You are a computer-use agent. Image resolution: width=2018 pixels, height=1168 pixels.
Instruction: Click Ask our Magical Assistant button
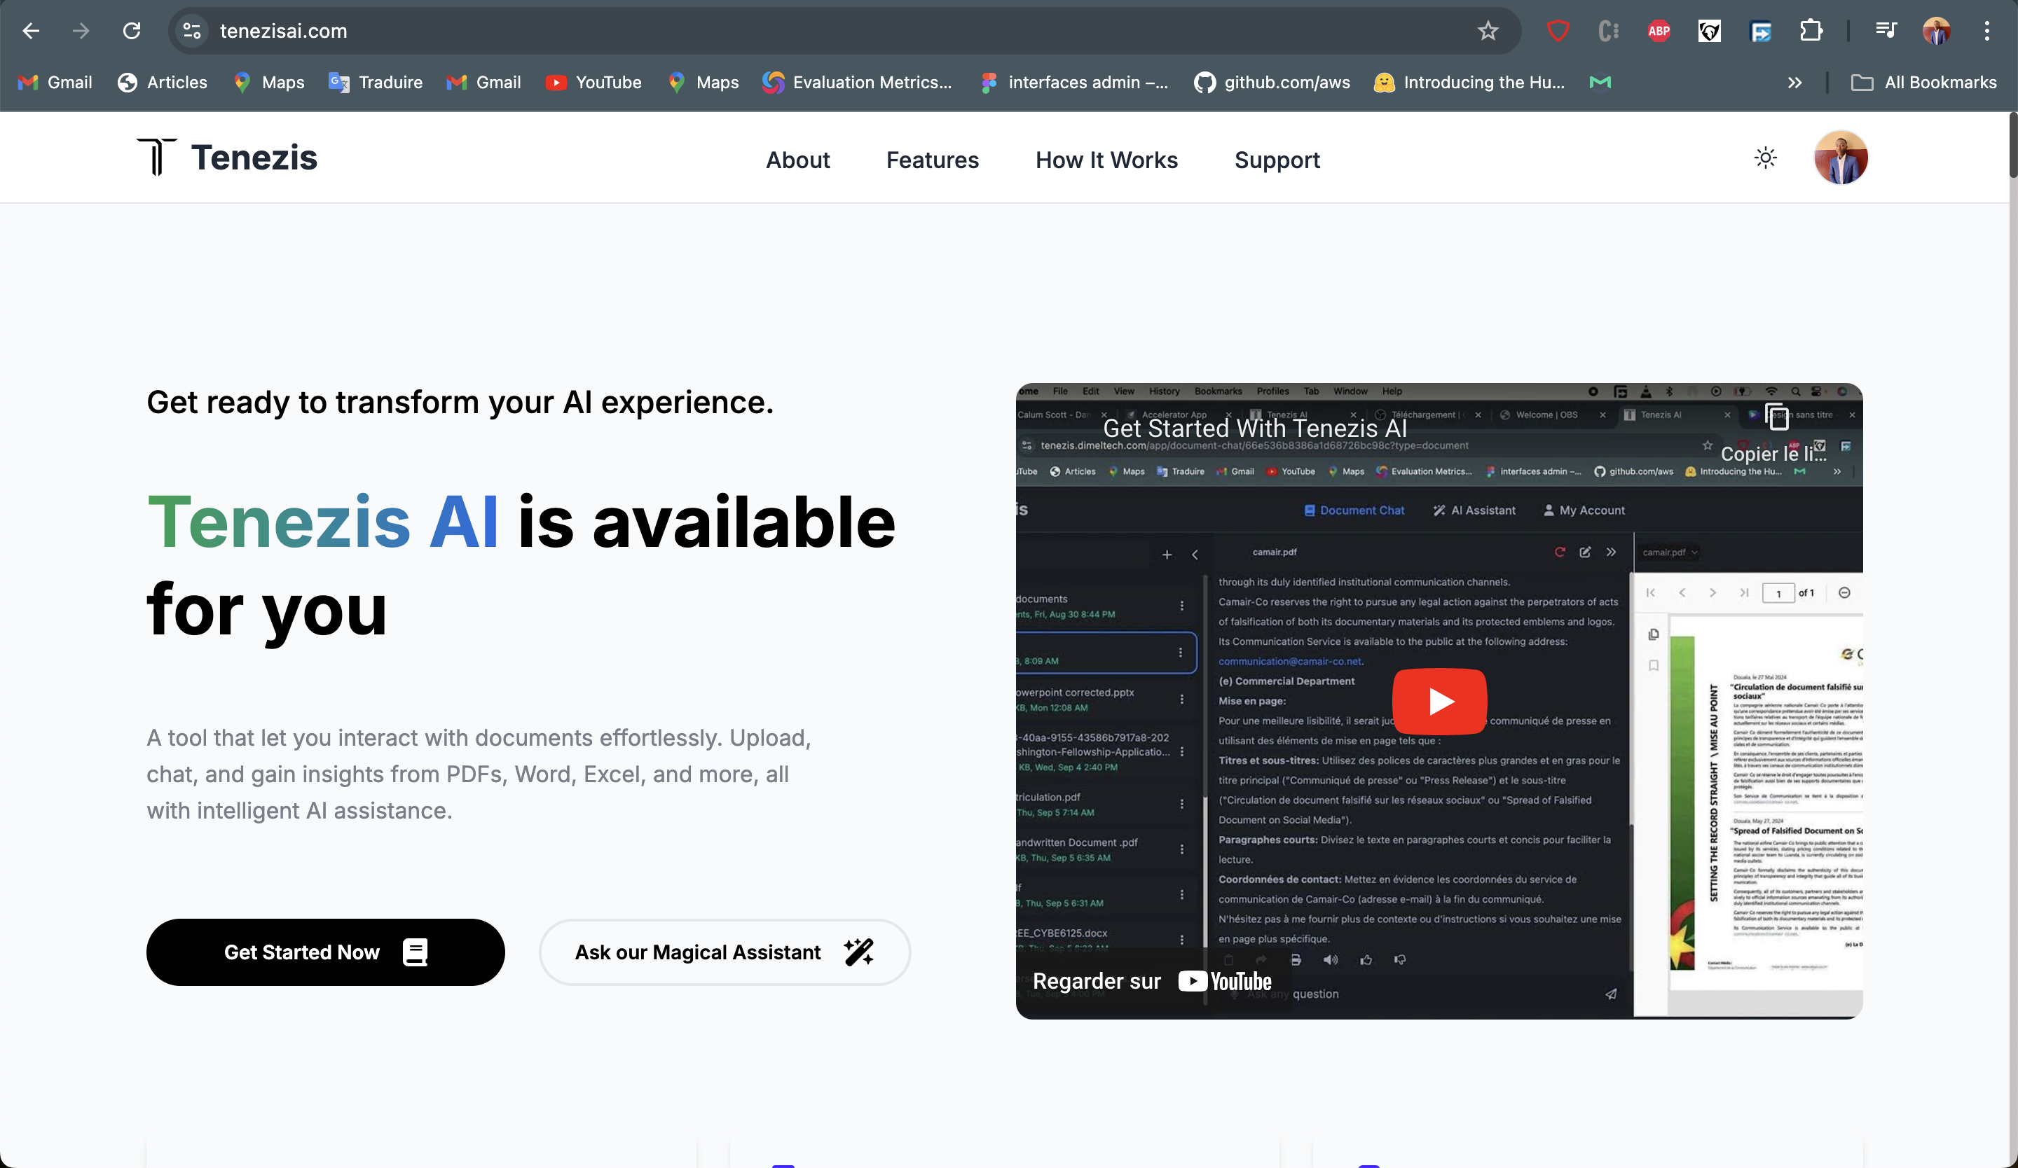pyautogui.click(x=724, y=952)
